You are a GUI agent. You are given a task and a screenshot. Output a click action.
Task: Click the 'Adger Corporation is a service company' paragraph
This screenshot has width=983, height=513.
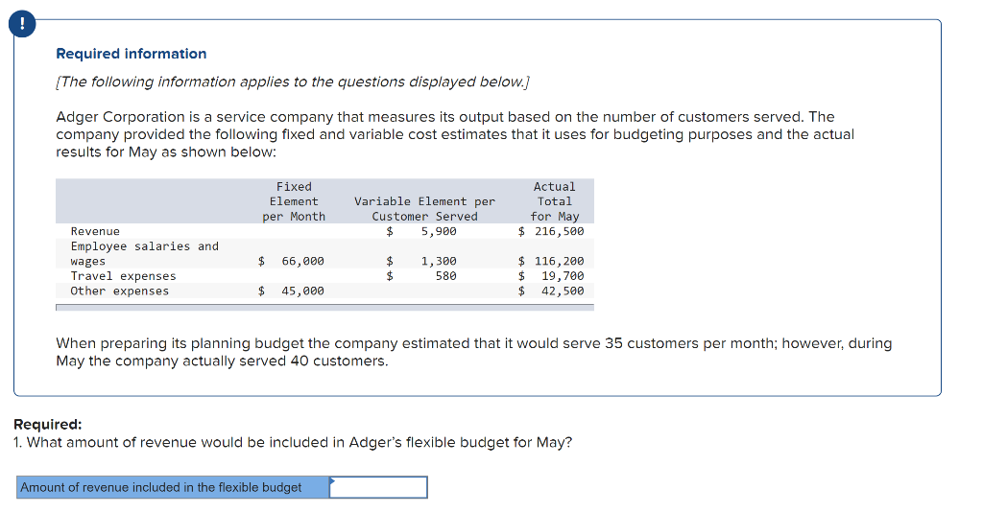(455, 134)
